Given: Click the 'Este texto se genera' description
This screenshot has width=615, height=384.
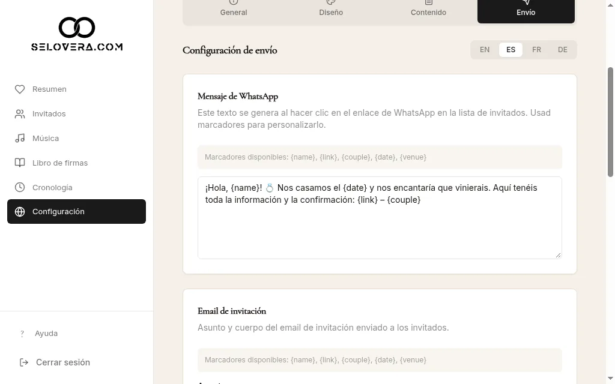Looking at the screenshot, I should [374, 119].
